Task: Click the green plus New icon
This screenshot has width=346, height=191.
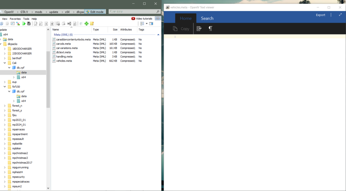Action: point(86,24)
